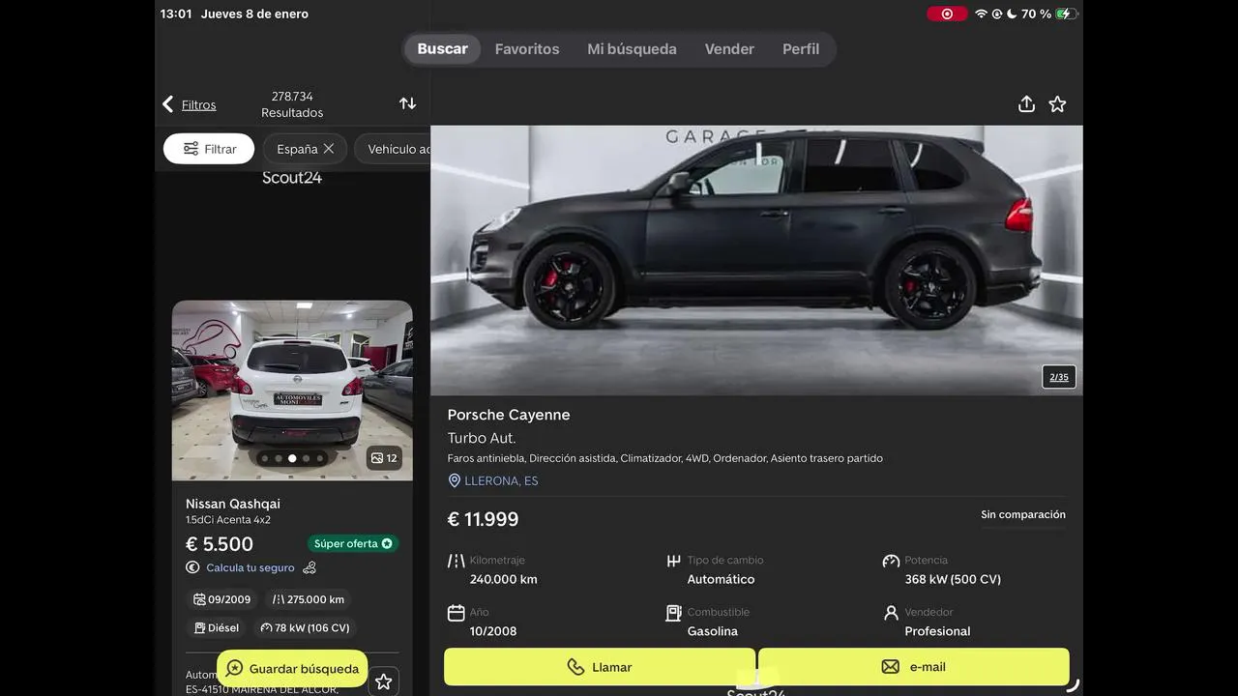Click the battery status icon
The image size is (1238, 696).
(1066, 14)
